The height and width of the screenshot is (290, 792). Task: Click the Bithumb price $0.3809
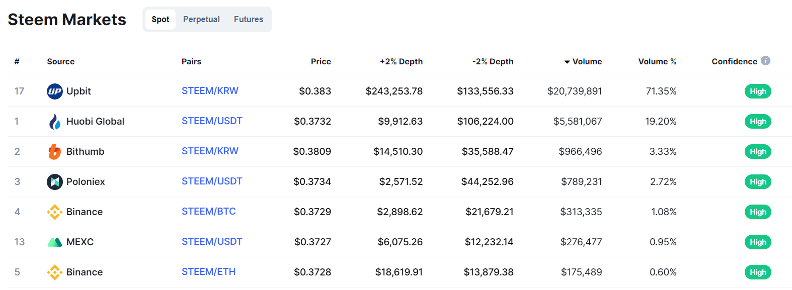click(x=312, y=152)
